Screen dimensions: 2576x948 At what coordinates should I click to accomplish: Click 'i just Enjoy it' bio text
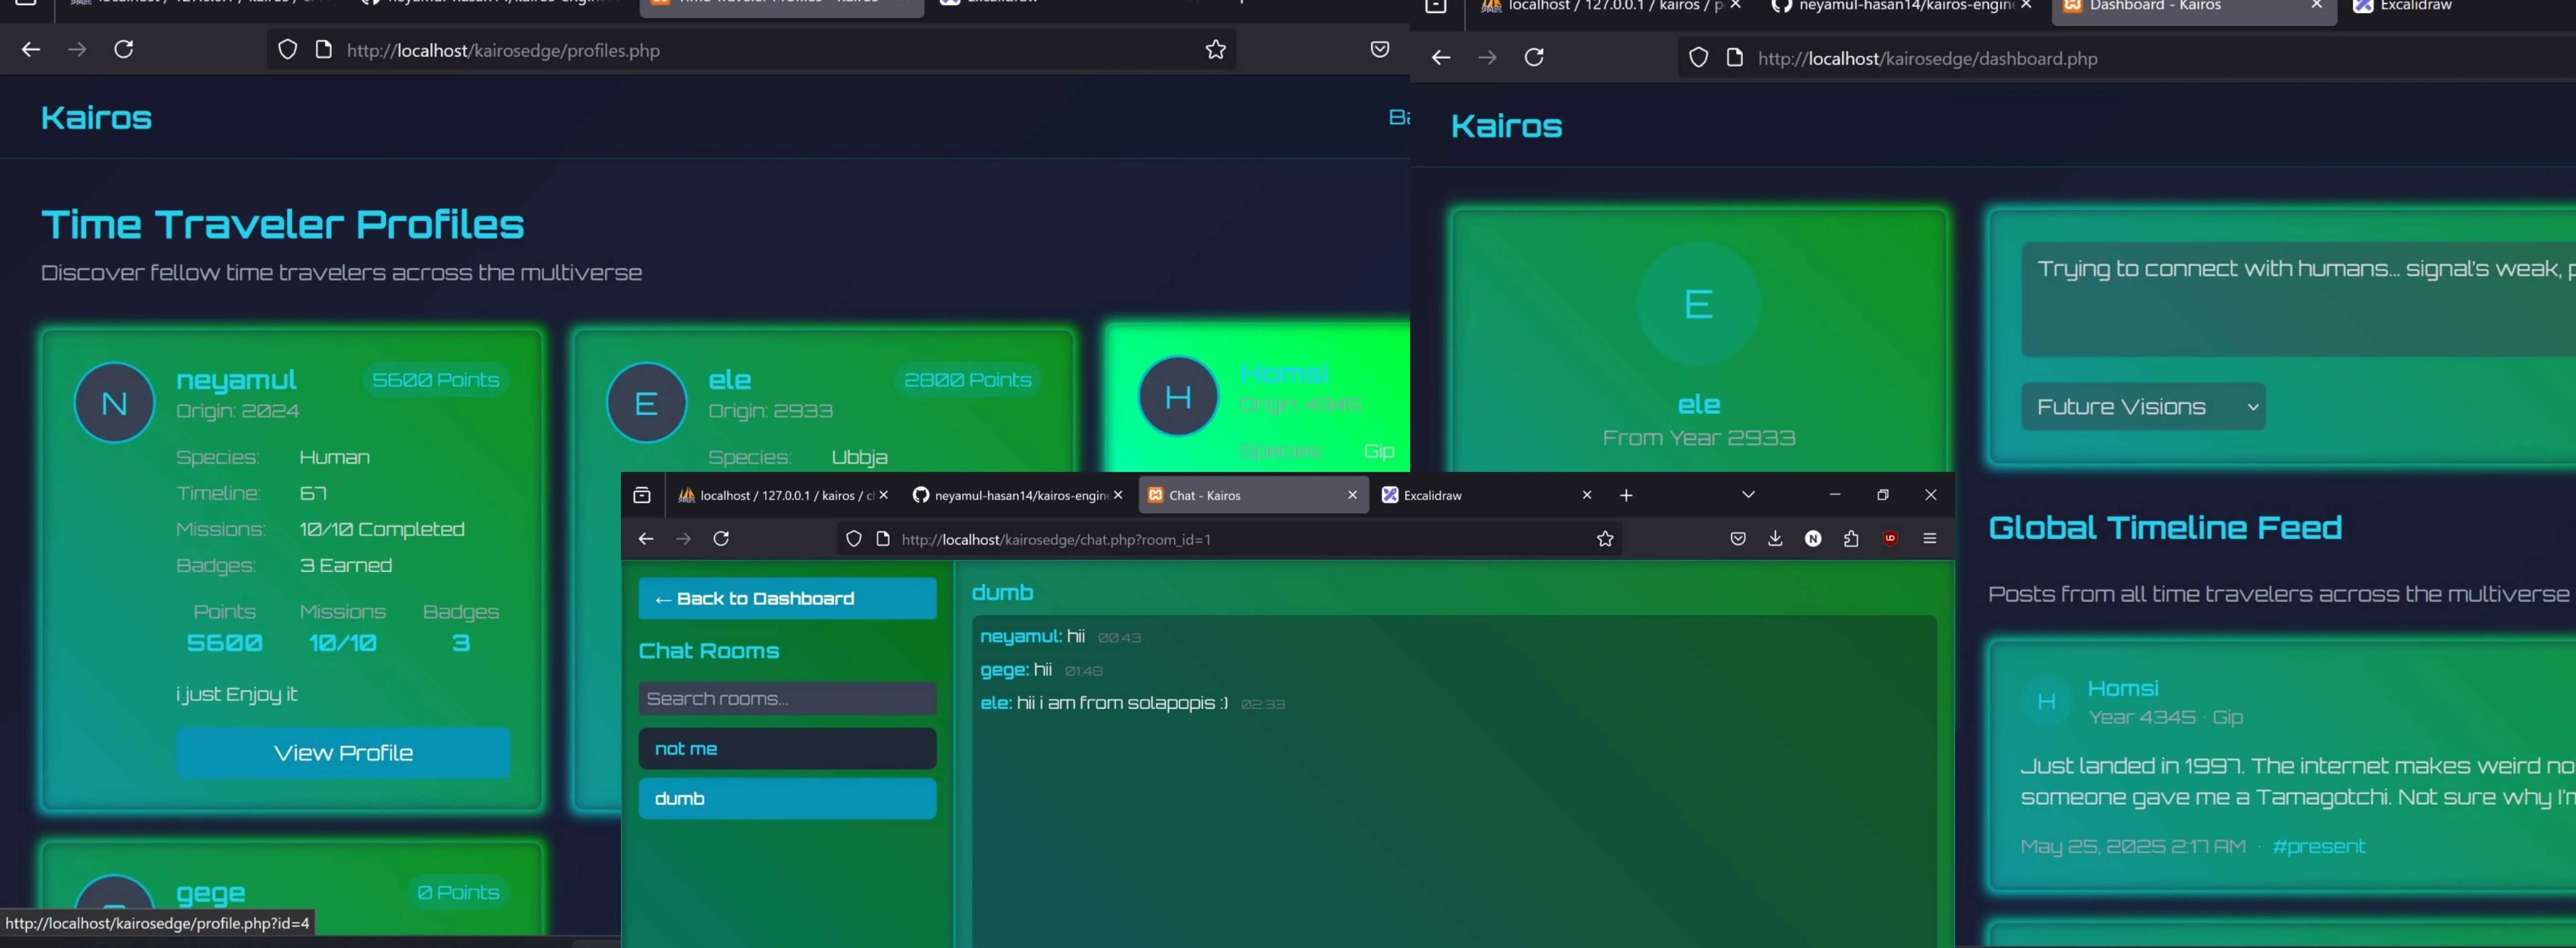pyautogui.click(x=237, y=694)
